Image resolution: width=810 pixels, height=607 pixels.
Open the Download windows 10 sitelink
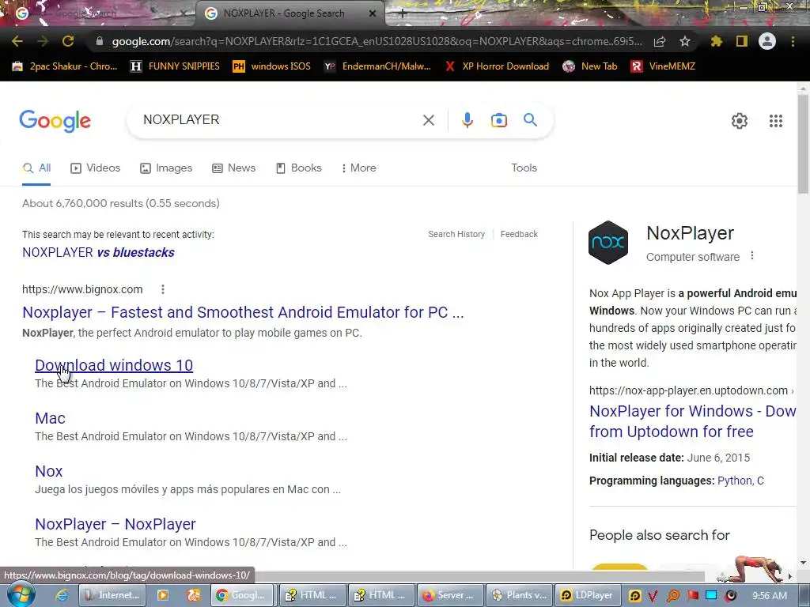(x=114, y=365)
